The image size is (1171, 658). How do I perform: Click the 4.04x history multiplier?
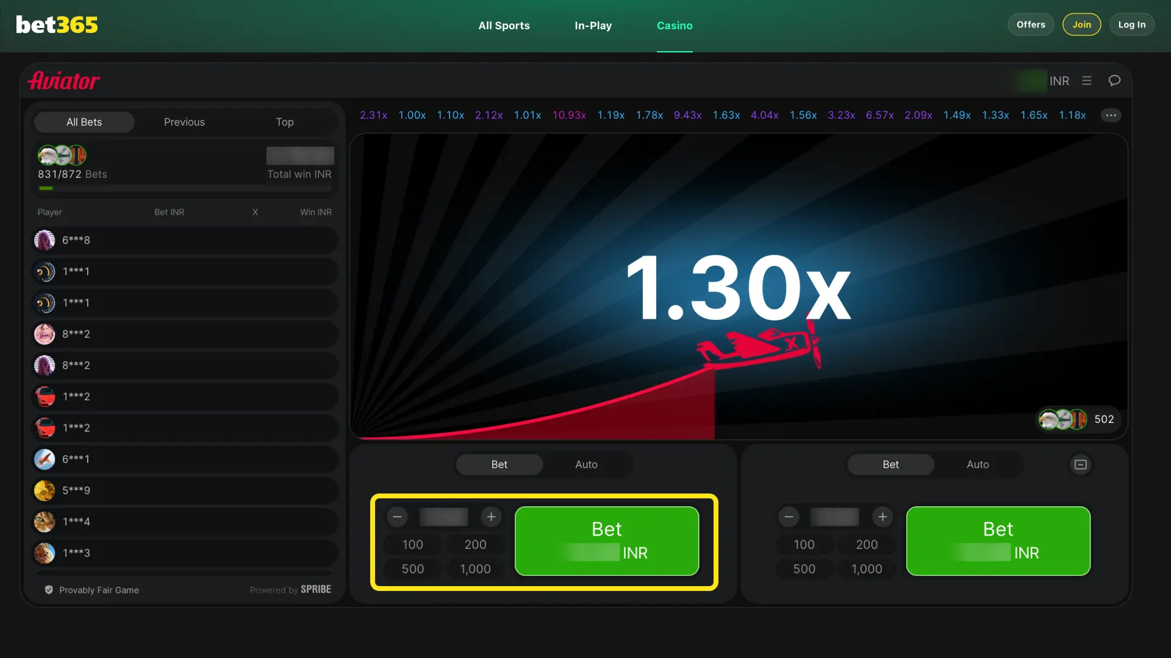pos(764,115)
